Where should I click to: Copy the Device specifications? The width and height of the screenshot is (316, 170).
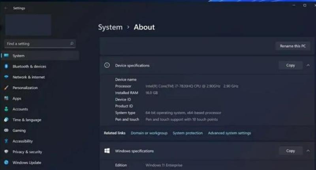(x=290, y=65)
